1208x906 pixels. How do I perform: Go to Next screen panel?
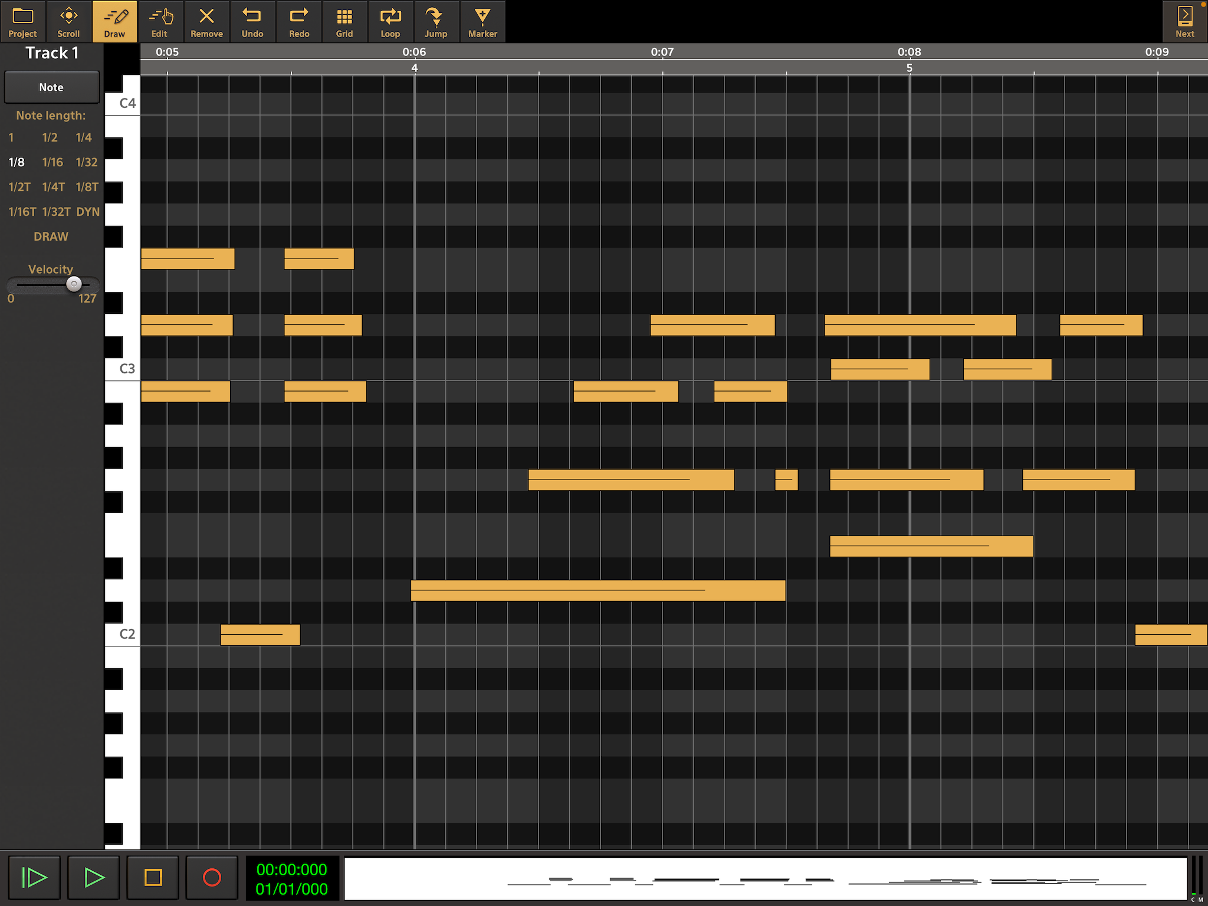click(x=1184, y=22)
